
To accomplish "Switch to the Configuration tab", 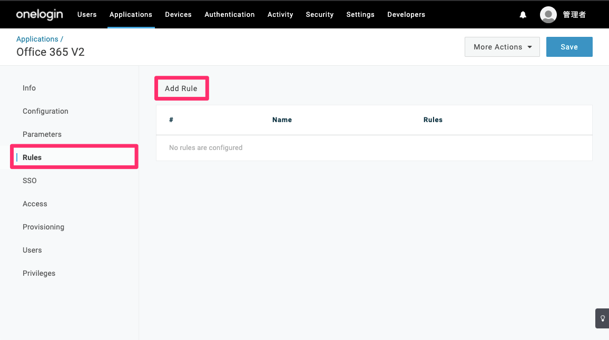I will 45,112.
